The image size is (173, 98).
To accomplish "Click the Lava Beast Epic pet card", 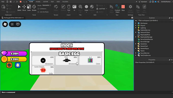I will coord(43,70).
